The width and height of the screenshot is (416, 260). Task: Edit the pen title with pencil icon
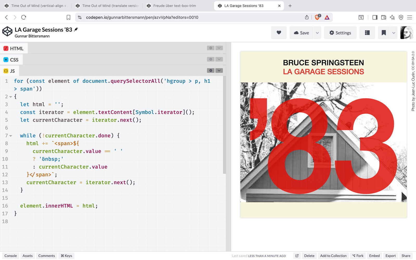(76, 29)
